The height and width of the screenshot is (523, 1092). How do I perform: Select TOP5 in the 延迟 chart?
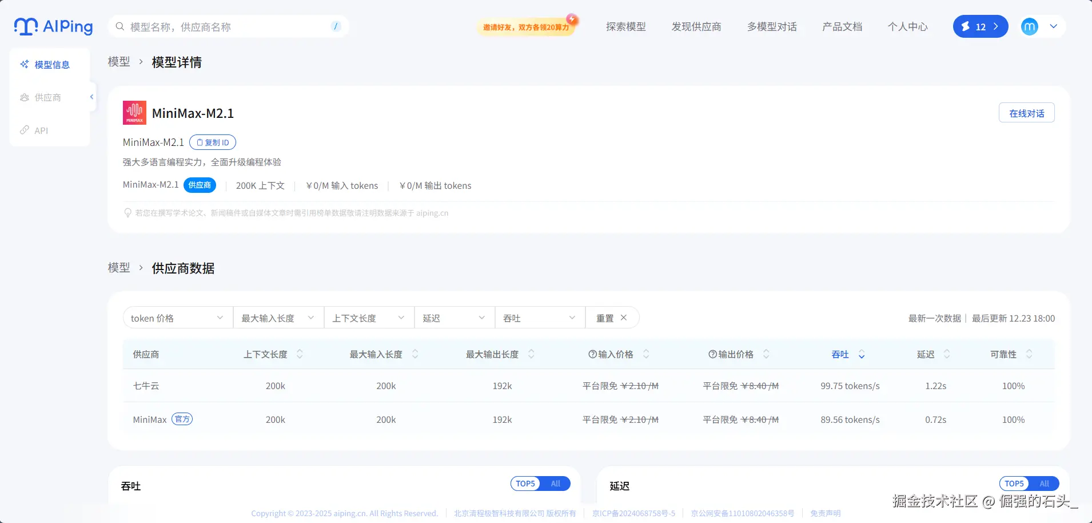click(x=1014, y=484)
